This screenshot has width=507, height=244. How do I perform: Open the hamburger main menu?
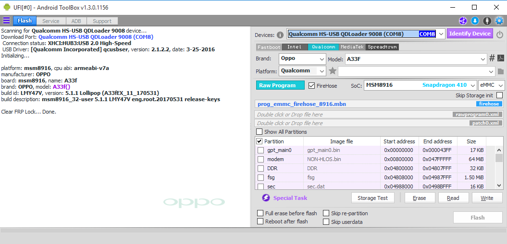point(6,21)
